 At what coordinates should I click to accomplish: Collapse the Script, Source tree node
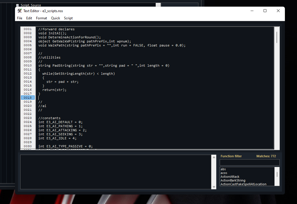[18, 5]
